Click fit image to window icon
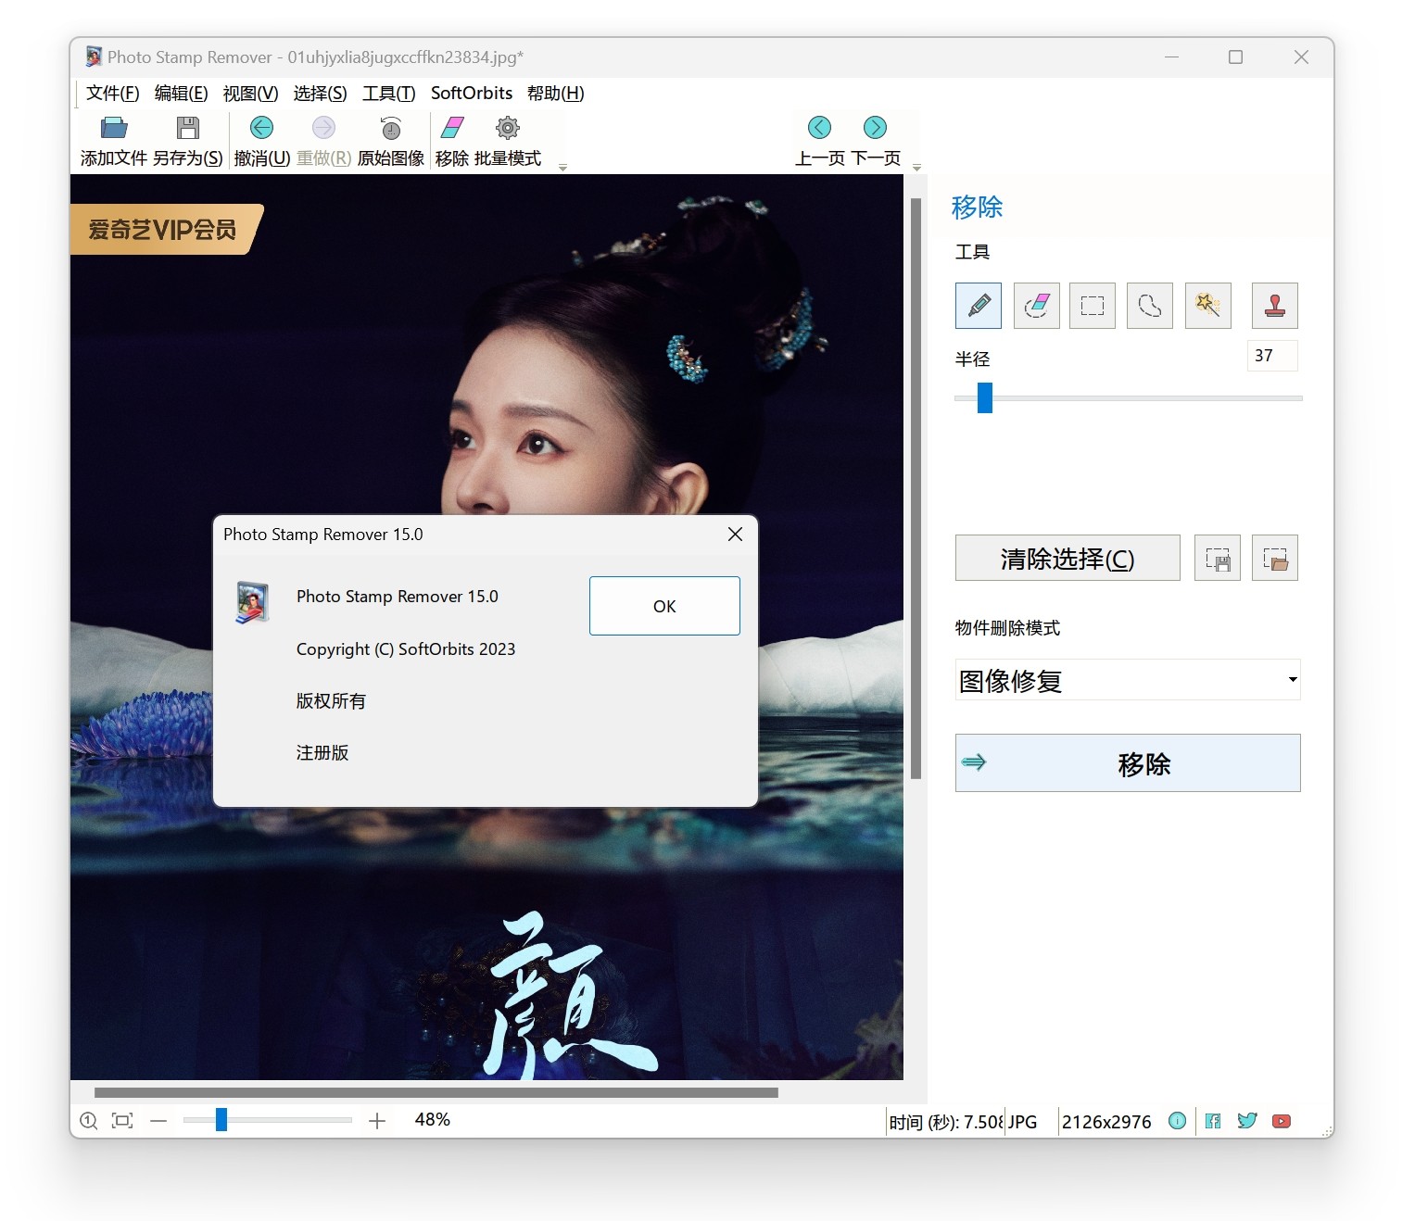Image resolution: width=1415 pixels, height=1221 pixels. click(122, 1121)
